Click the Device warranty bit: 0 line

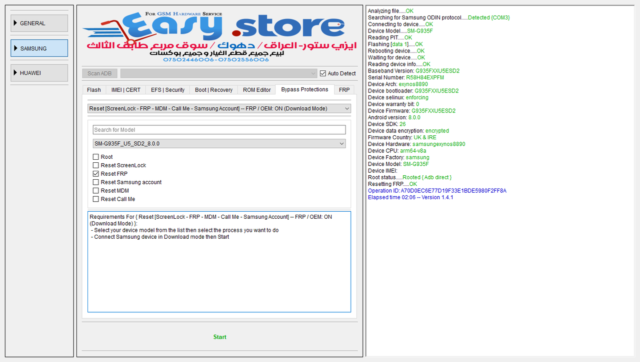point(393,104)
